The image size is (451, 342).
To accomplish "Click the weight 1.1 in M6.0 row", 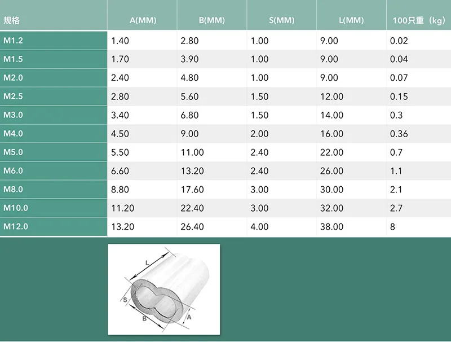I will tap(396, 171).
